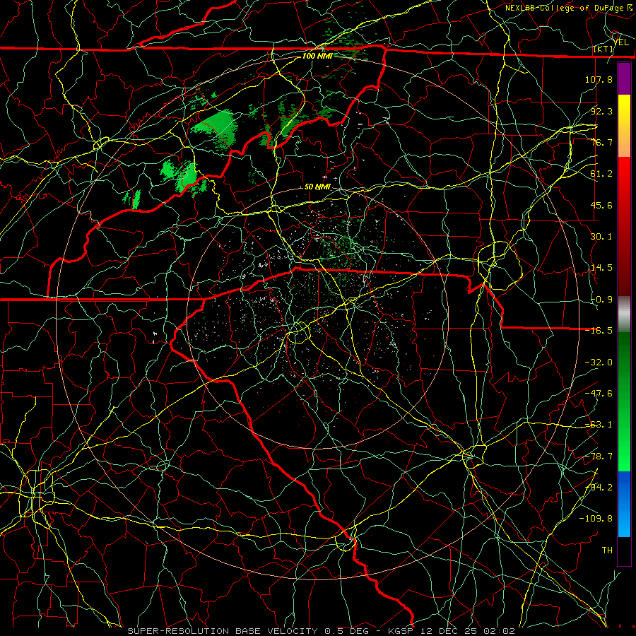
Task: Click the 61.2 velocity scale value
Action: tap(601, 174)
